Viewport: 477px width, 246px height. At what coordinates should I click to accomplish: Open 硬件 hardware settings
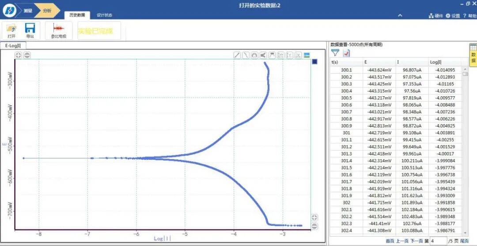435,16
